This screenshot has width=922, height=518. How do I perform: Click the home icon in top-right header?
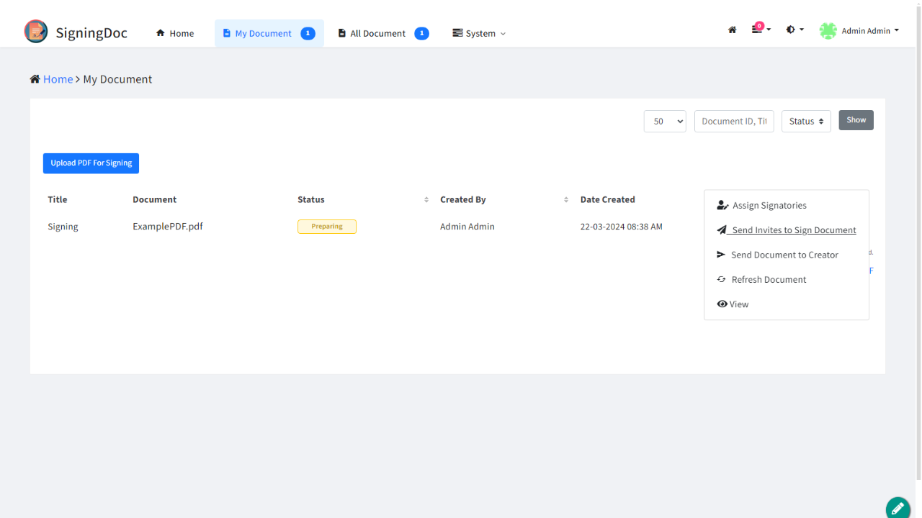click(732, 30)
